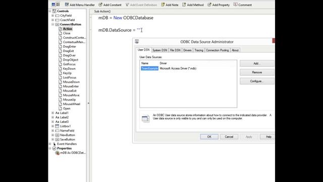Expand the Event Handlers section
Viewport: 323px width, 182px height.
[50, 144]
